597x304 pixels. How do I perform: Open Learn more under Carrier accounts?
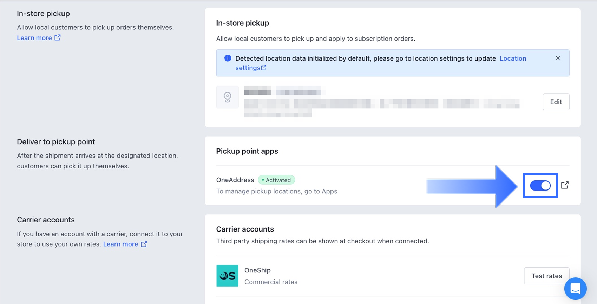click(x=120, y=244)
